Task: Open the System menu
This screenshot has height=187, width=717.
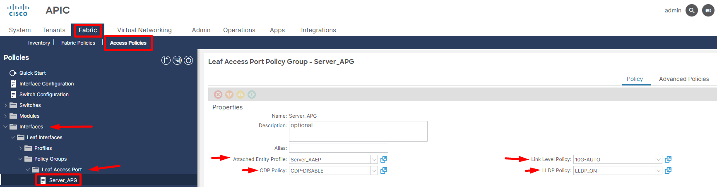Action: [x=20, y=30]
